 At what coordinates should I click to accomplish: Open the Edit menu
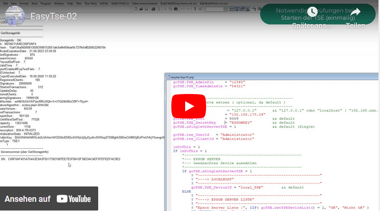[x=5, y=4]
